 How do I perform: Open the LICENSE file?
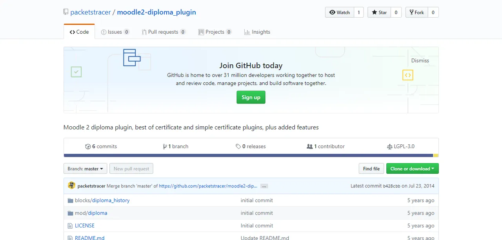pyautogui.click(x=85, y=225)
